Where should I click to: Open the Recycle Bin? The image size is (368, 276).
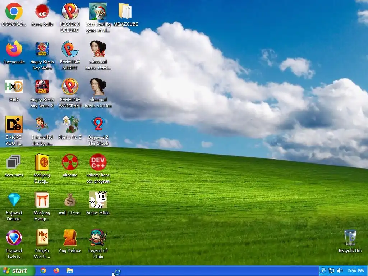tap(350, 238)
